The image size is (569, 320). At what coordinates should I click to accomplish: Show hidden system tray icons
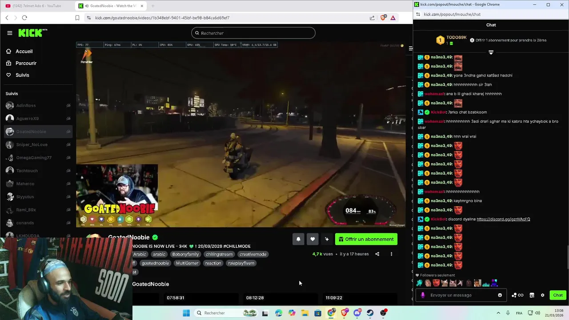pyautogui.click(x=498, y=313)
